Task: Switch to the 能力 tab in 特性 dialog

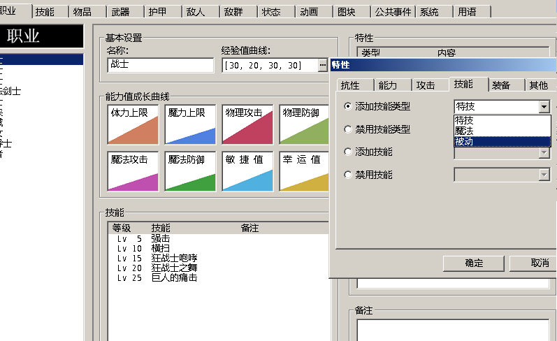Action: tap(393, 85)
